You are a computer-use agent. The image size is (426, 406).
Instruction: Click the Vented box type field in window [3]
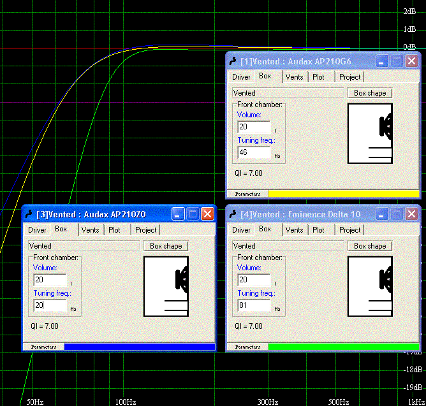coord(84,246)
